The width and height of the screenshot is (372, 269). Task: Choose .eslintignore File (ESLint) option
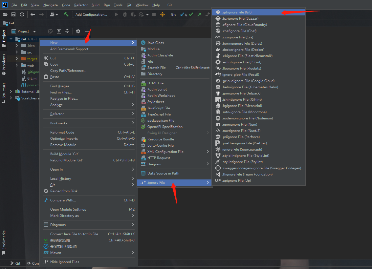pyautogui.click(x=258, y=62)
